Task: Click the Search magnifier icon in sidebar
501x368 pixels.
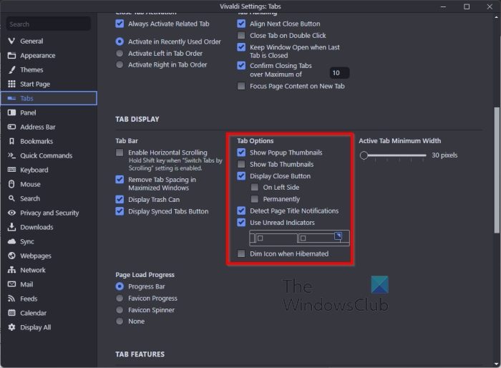Action: (x=11, y=198)
